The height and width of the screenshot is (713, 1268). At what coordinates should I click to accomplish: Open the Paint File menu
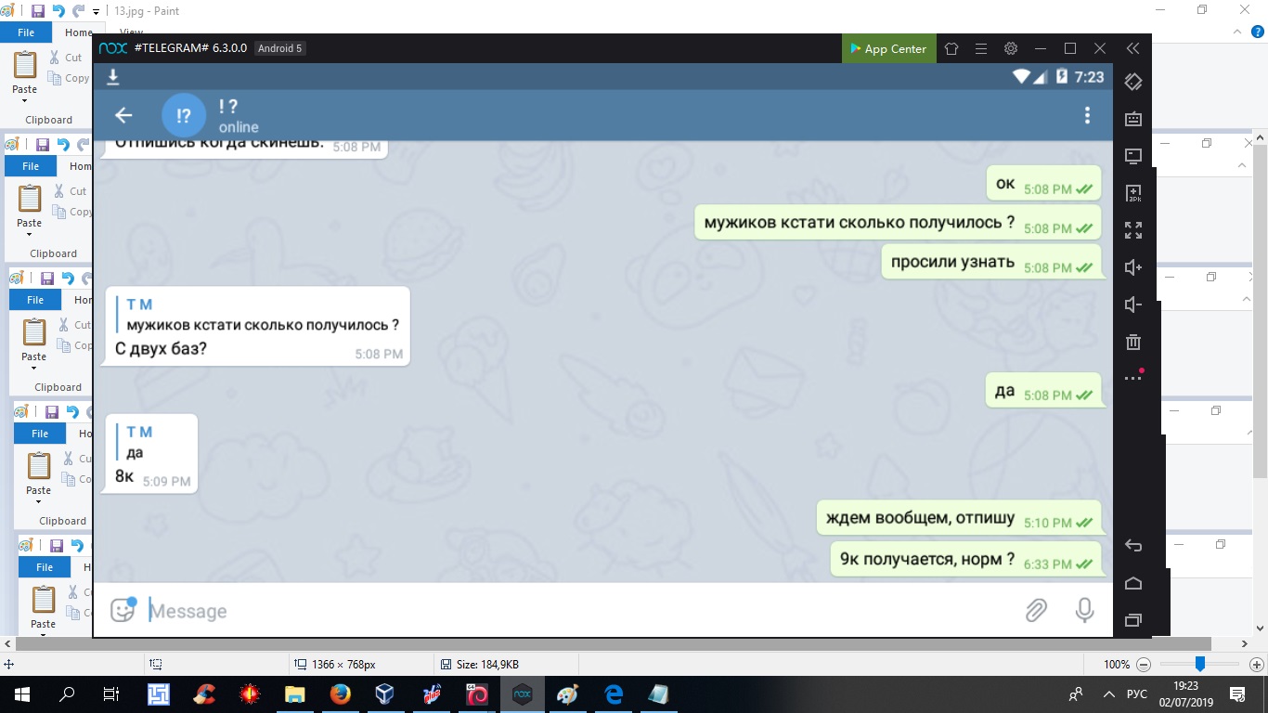[x=26, y=32]
